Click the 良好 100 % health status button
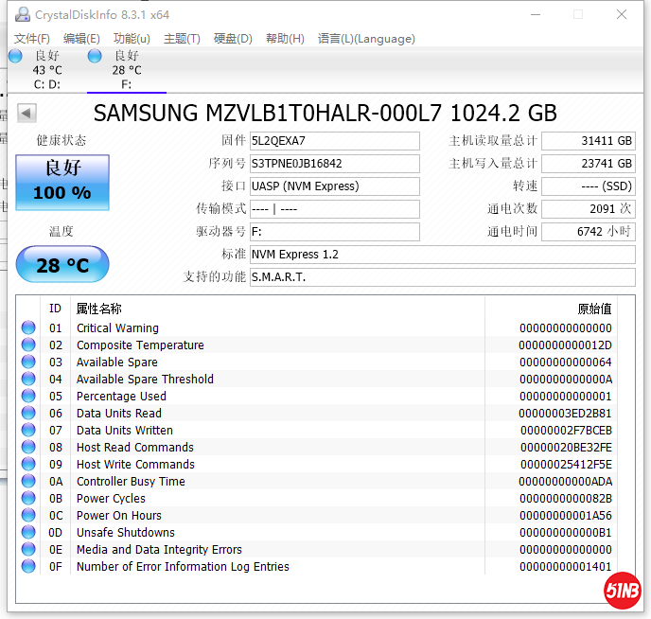651x619 pixels. click(x=62, y=183)
